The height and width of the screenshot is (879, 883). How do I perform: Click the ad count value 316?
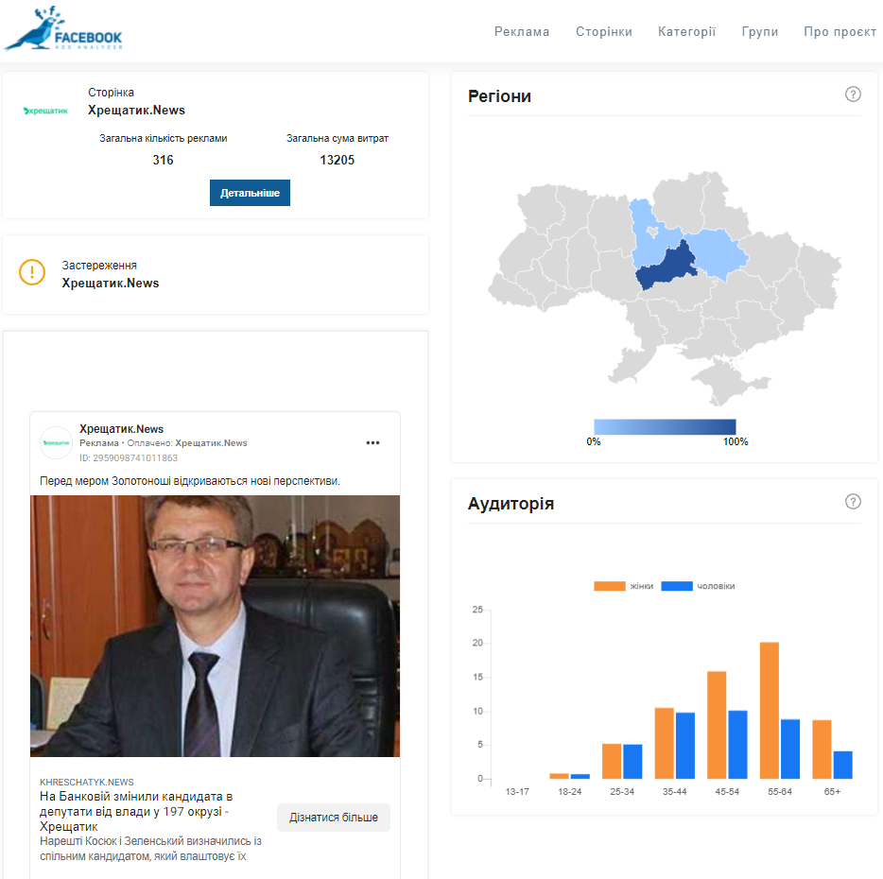pyautogui.click(x=163, y=160)
